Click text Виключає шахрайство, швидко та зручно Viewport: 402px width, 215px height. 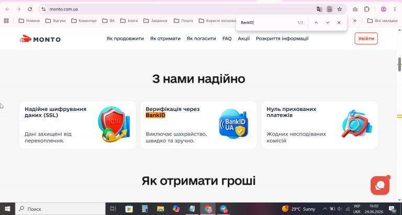point(176,138)
